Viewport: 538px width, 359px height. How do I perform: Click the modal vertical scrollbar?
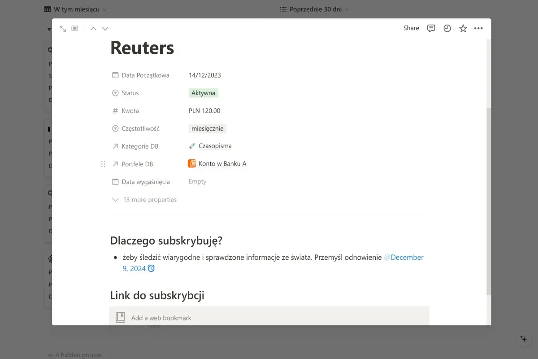coord(489,201)
